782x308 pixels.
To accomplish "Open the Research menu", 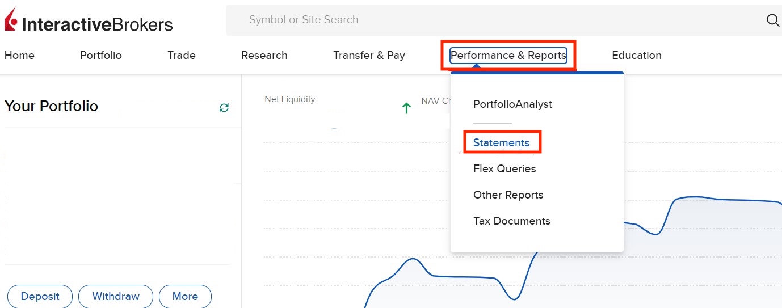I will [264, 56].
